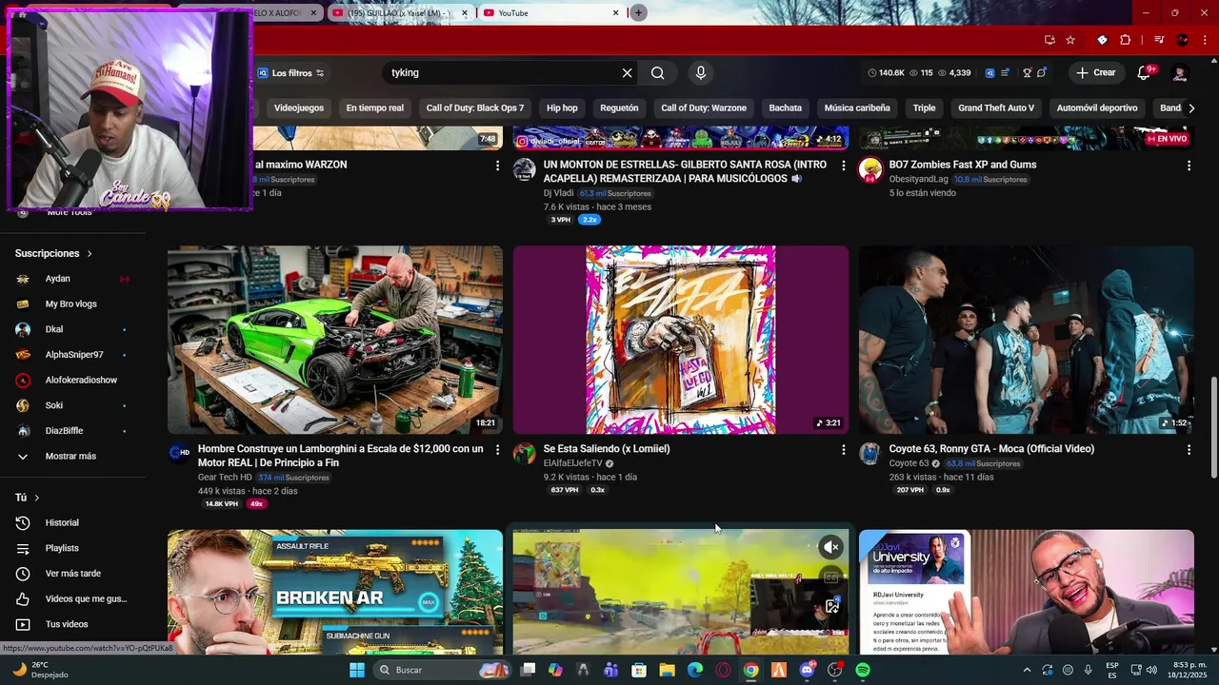
Task: Open Ver más tarde in sidebar
Action: click(x=72, y=574)
